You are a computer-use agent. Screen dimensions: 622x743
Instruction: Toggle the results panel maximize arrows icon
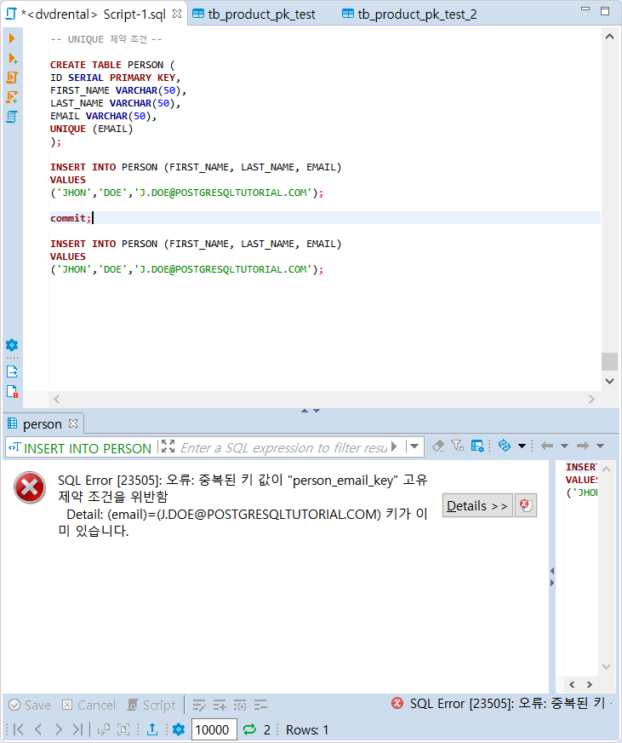(168, 446)
